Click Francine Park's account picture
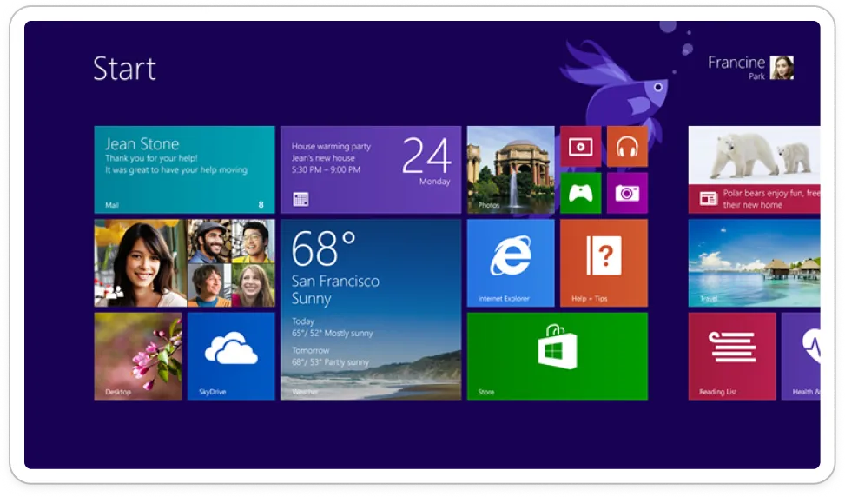 pyautogui.click(x=782, y=68)
